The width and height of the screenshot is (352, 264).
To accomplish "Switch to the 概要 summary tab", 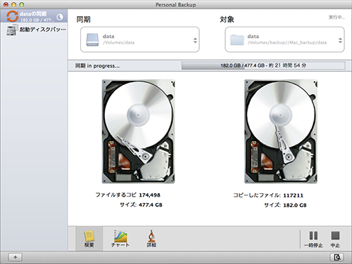I will [89, 239].
